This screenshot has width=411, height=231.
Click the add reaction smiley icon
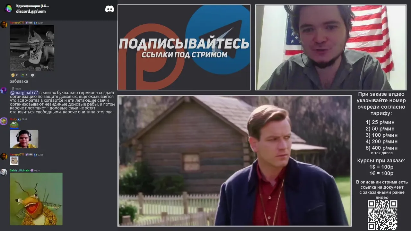32,75
